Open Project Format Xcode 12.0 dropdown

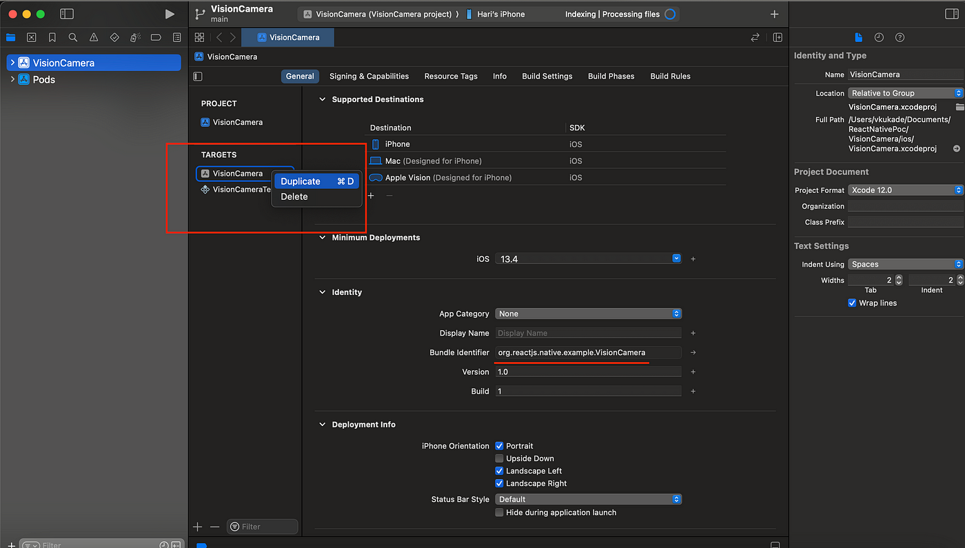coord(906,190)
